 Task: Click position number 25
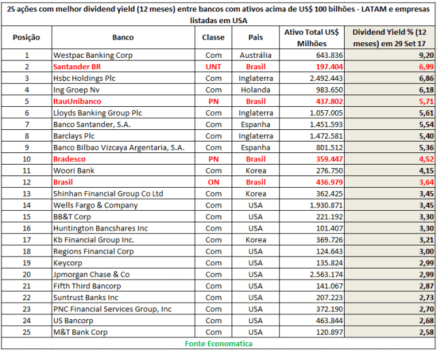coord(27,333)
